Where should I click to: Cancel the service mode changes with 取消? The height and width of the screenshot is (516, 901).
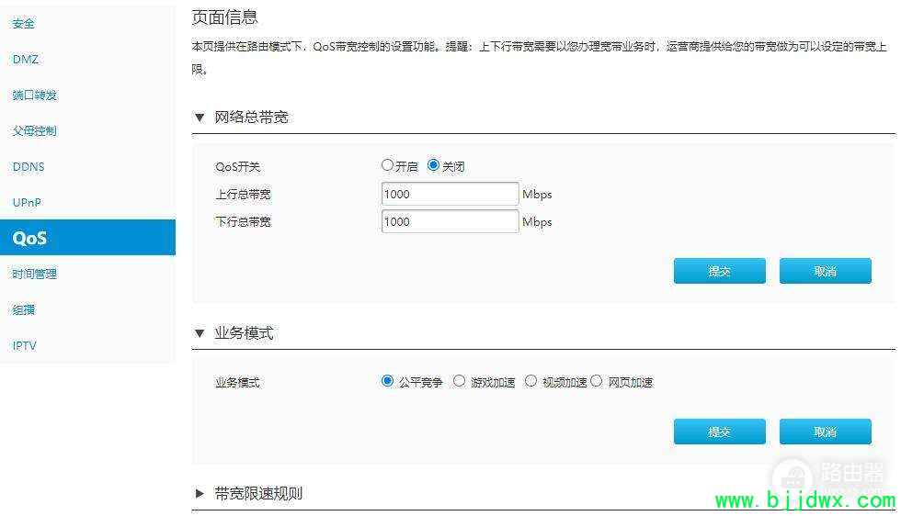826,432
